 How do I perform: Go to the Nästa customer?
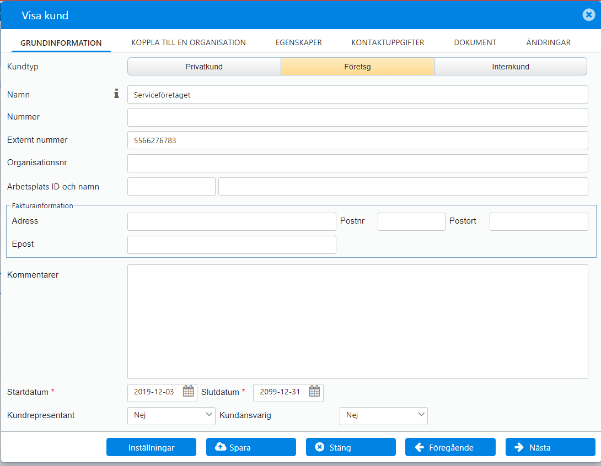tap(550, 447)
